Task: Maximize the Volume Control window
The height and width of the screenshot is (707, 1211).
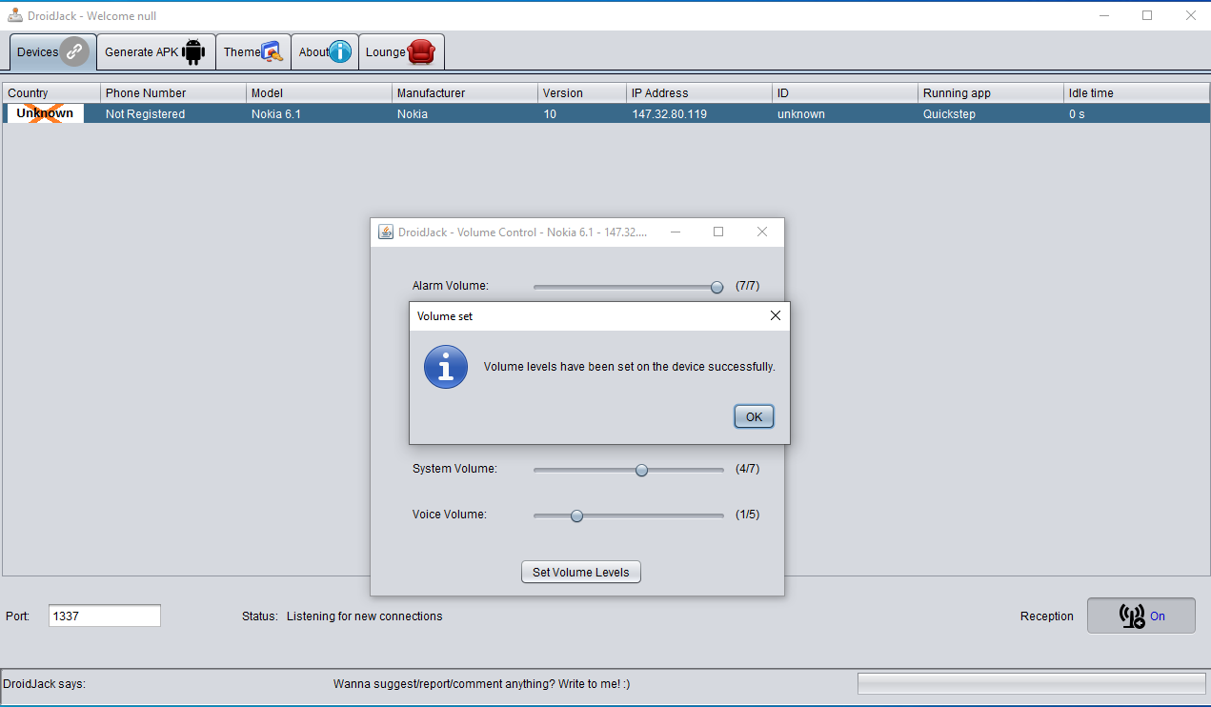Action: click(x=718, y=232)
